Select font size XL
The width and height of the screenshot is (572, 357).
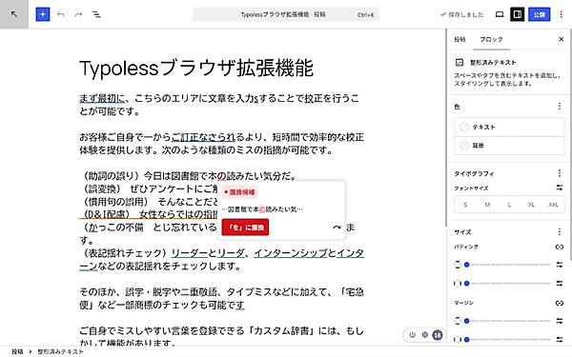point(531,205)
